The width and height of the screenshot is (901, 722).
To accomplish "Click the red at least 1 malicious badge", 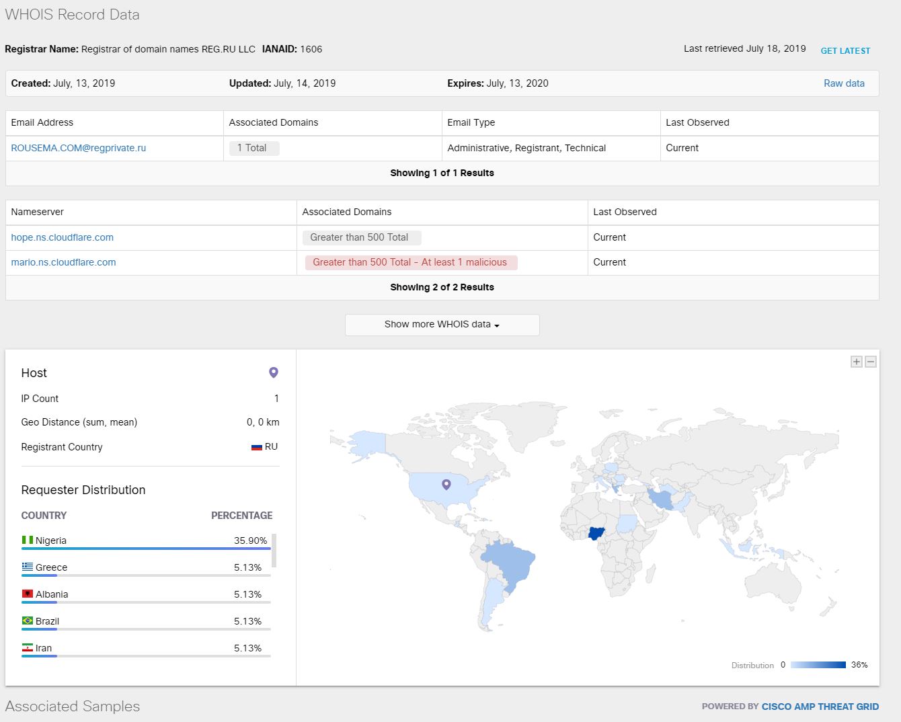I will click(x=410, y=262).
